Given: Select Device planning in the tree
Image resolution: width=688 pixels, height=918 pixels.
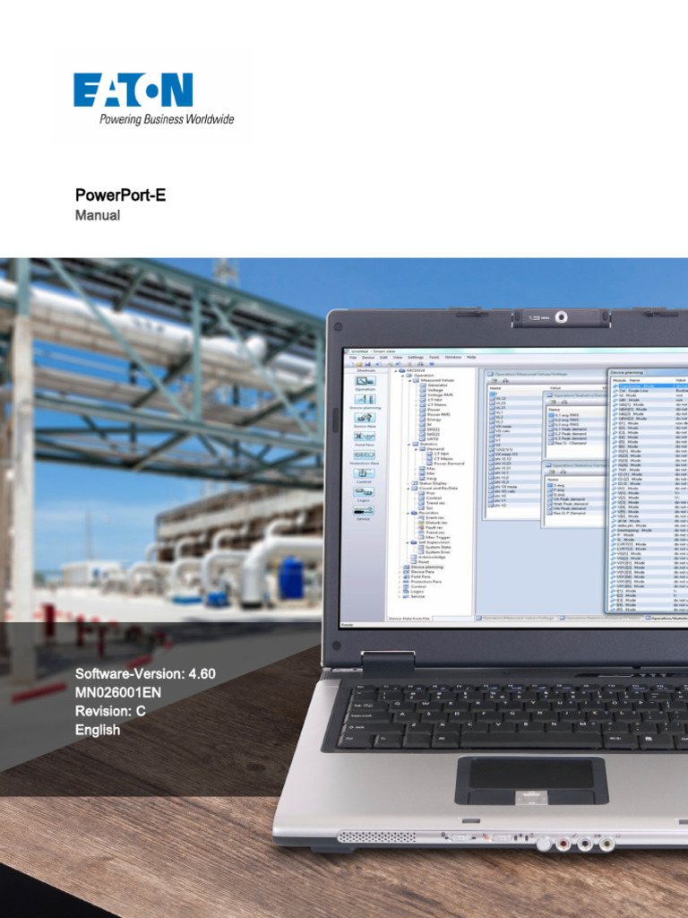Looking at the screenshot, I should point(427,567).
